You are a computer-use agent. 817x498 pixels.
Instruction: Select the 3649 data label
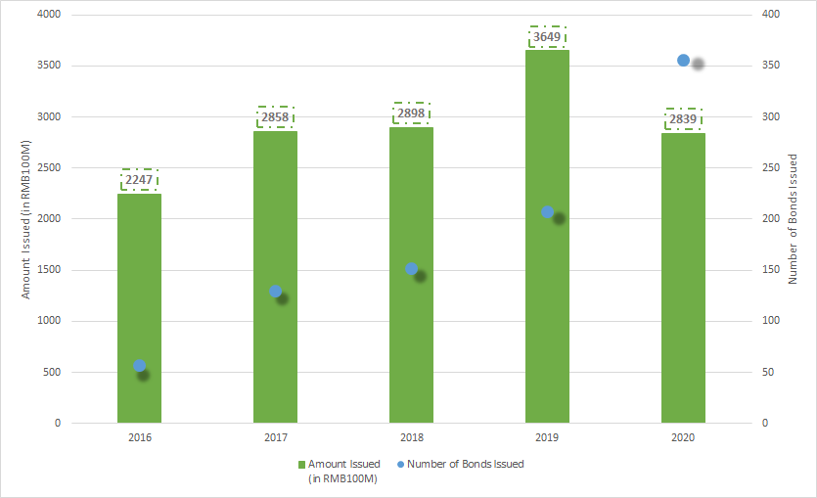click(547, 37)
